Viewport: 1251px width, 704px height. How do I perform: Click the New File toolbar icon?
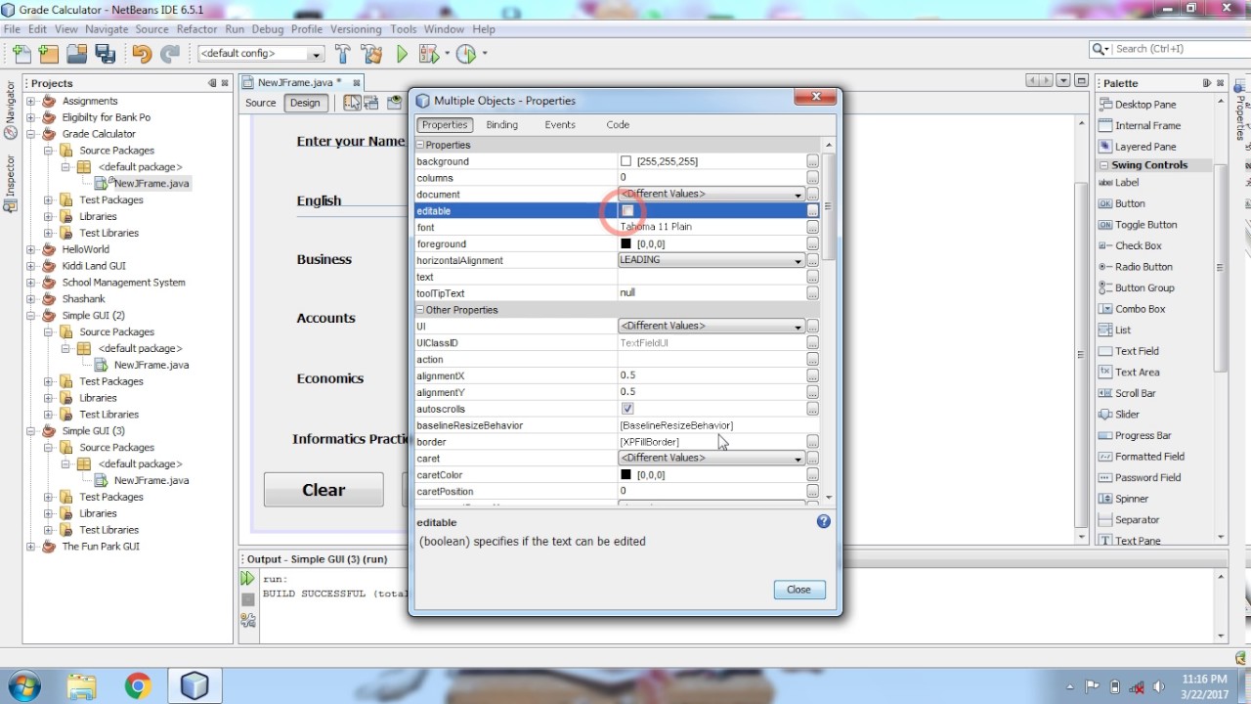(x=22, y=54)
